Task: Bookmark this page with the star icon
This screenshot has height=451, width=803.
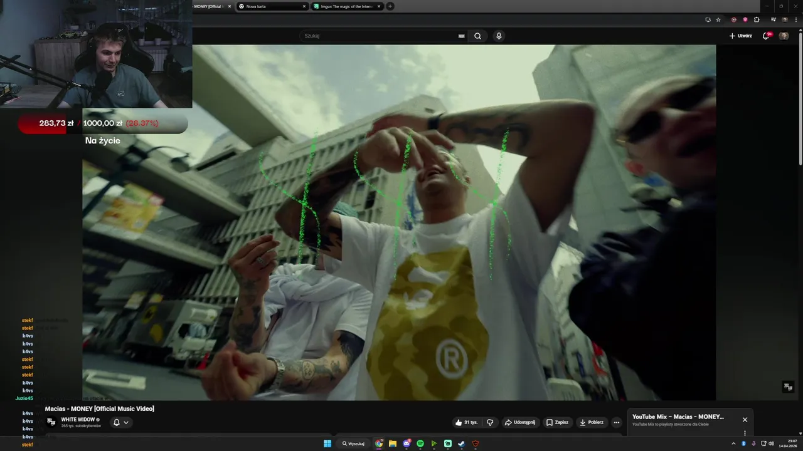Action: (718, 19)
